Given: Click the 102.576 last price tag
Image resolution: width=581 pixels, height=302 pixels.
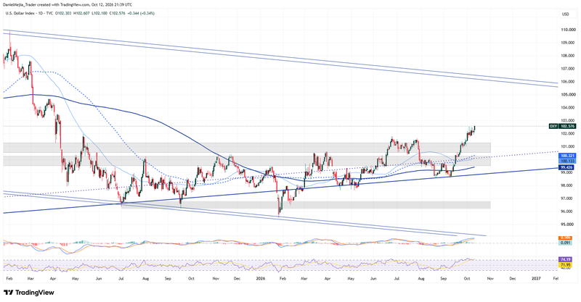Looking at the screenshot, I should tap(568, 127).
